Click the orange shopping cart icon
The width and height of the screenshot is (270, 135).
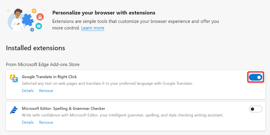[x=34, y=11]
